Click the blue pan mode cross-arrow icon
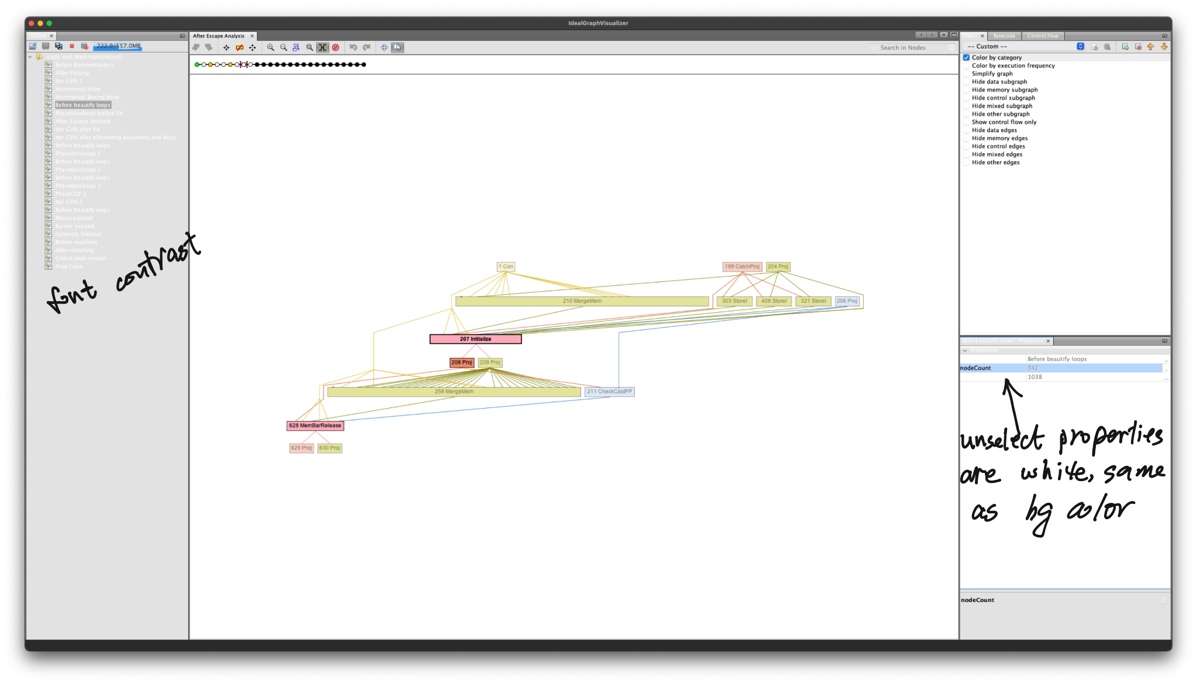This screenshot has width=1197, height=684. pyautogui.click(x=384, y=47)
